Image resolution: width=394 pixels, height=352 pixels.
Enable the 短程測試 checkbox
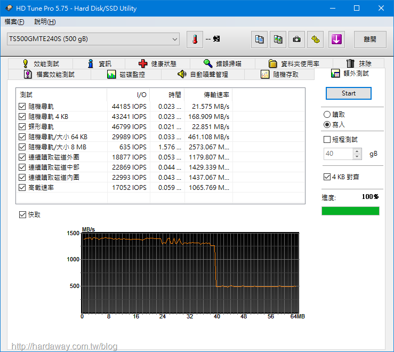pos(327,140)
